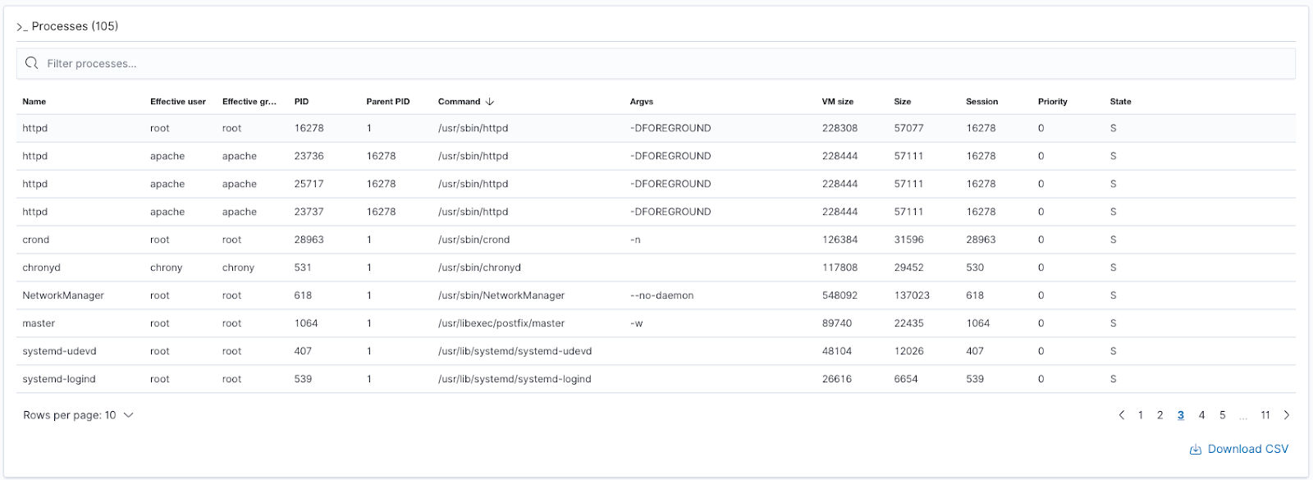The height and width of the screenshot is (480, 1313).
Task: Sort by the PID column header
Action: 301,102
